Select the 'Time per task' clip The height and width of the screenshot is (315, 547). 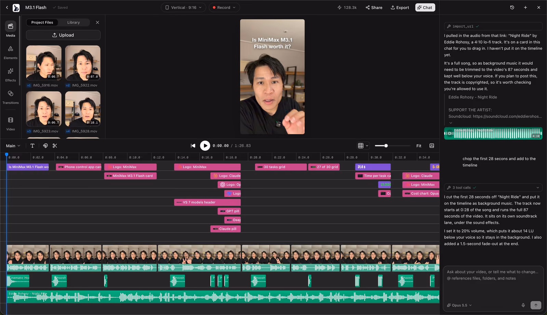coord(373,176)
